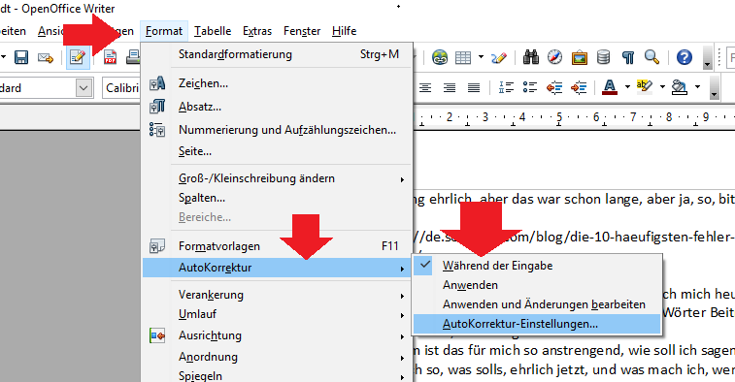Select the Seite... menu entry
735x382 pixels.
277,151
